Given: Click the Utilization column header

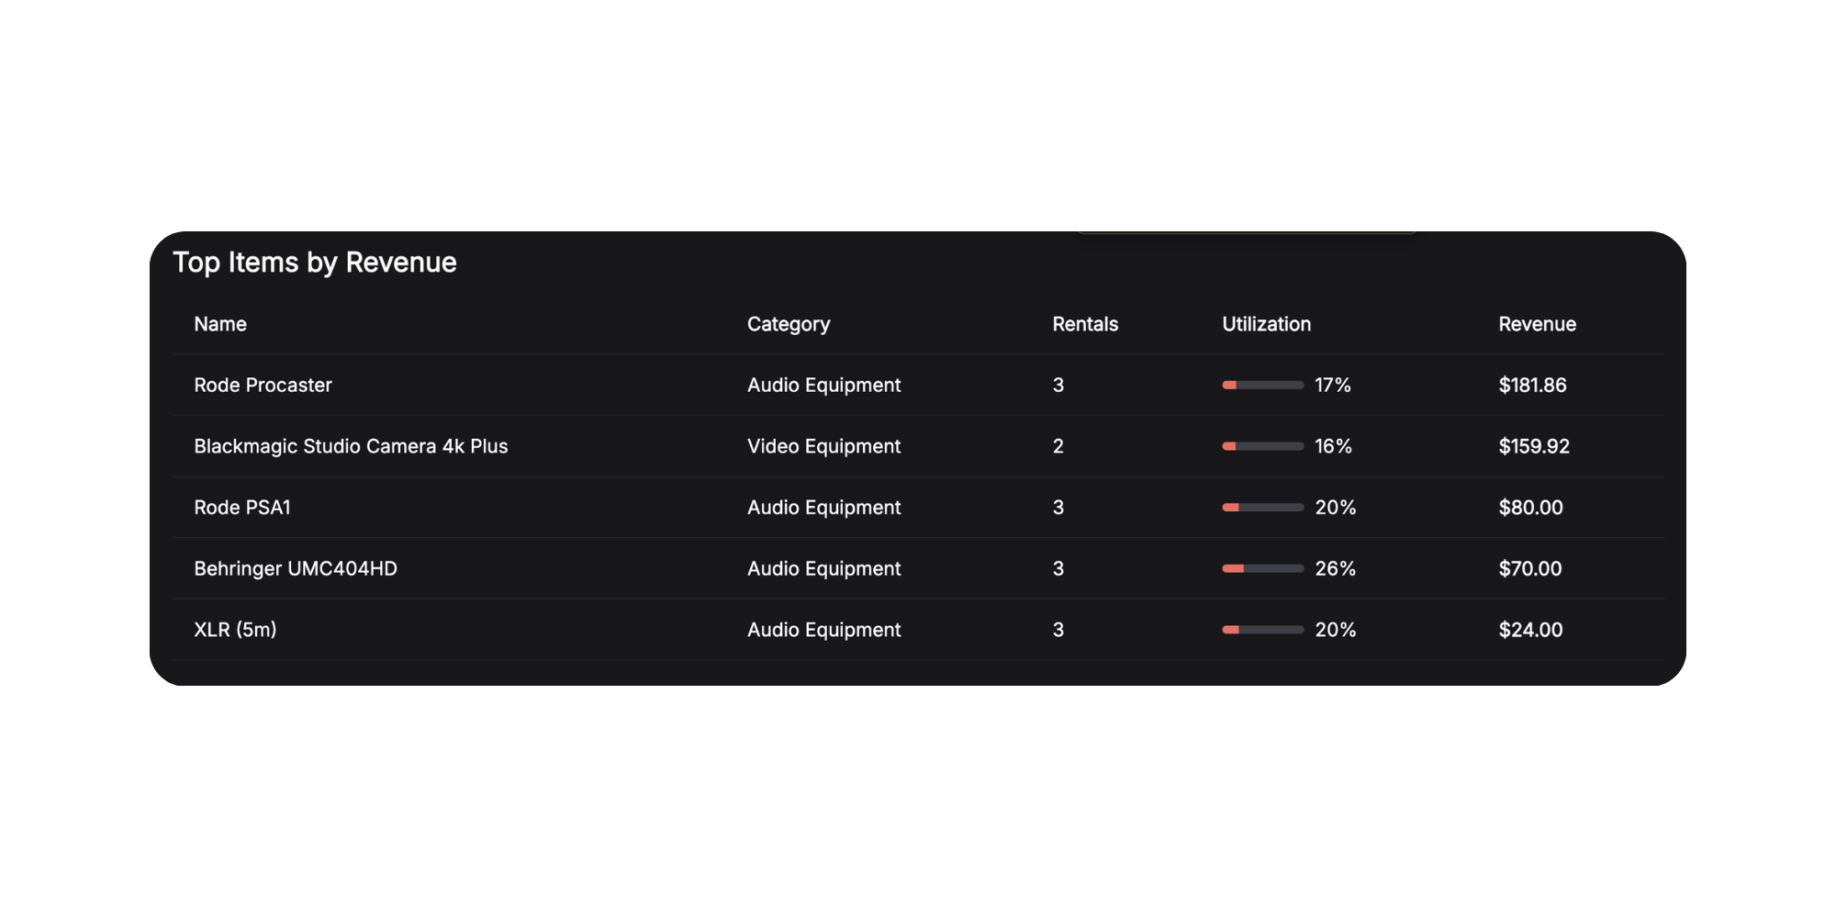Looking at the screenshot, I should click(1266, 324).
